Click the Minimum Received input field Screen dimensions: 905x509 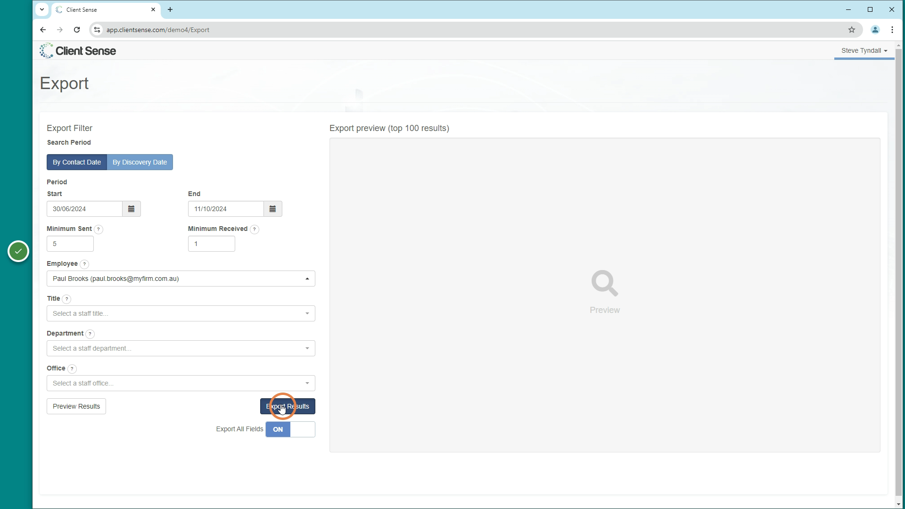tap(212, 244)
